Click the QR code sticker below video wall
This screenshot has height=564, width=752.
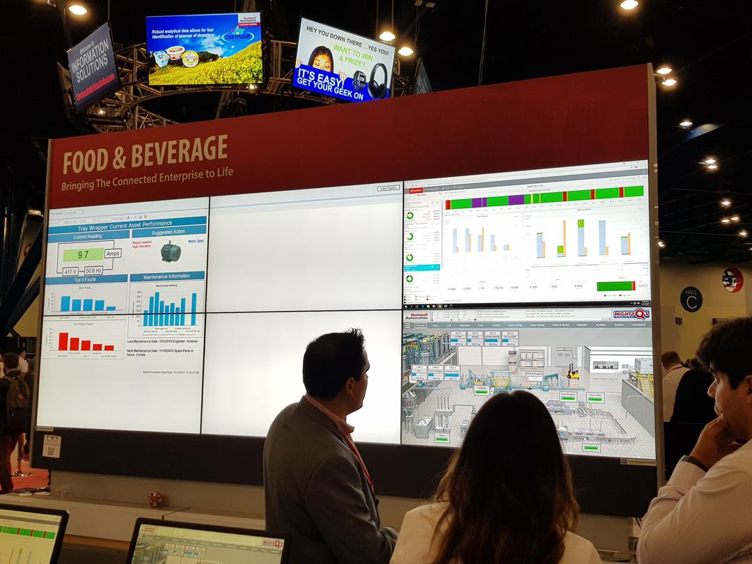pos(52,446)
